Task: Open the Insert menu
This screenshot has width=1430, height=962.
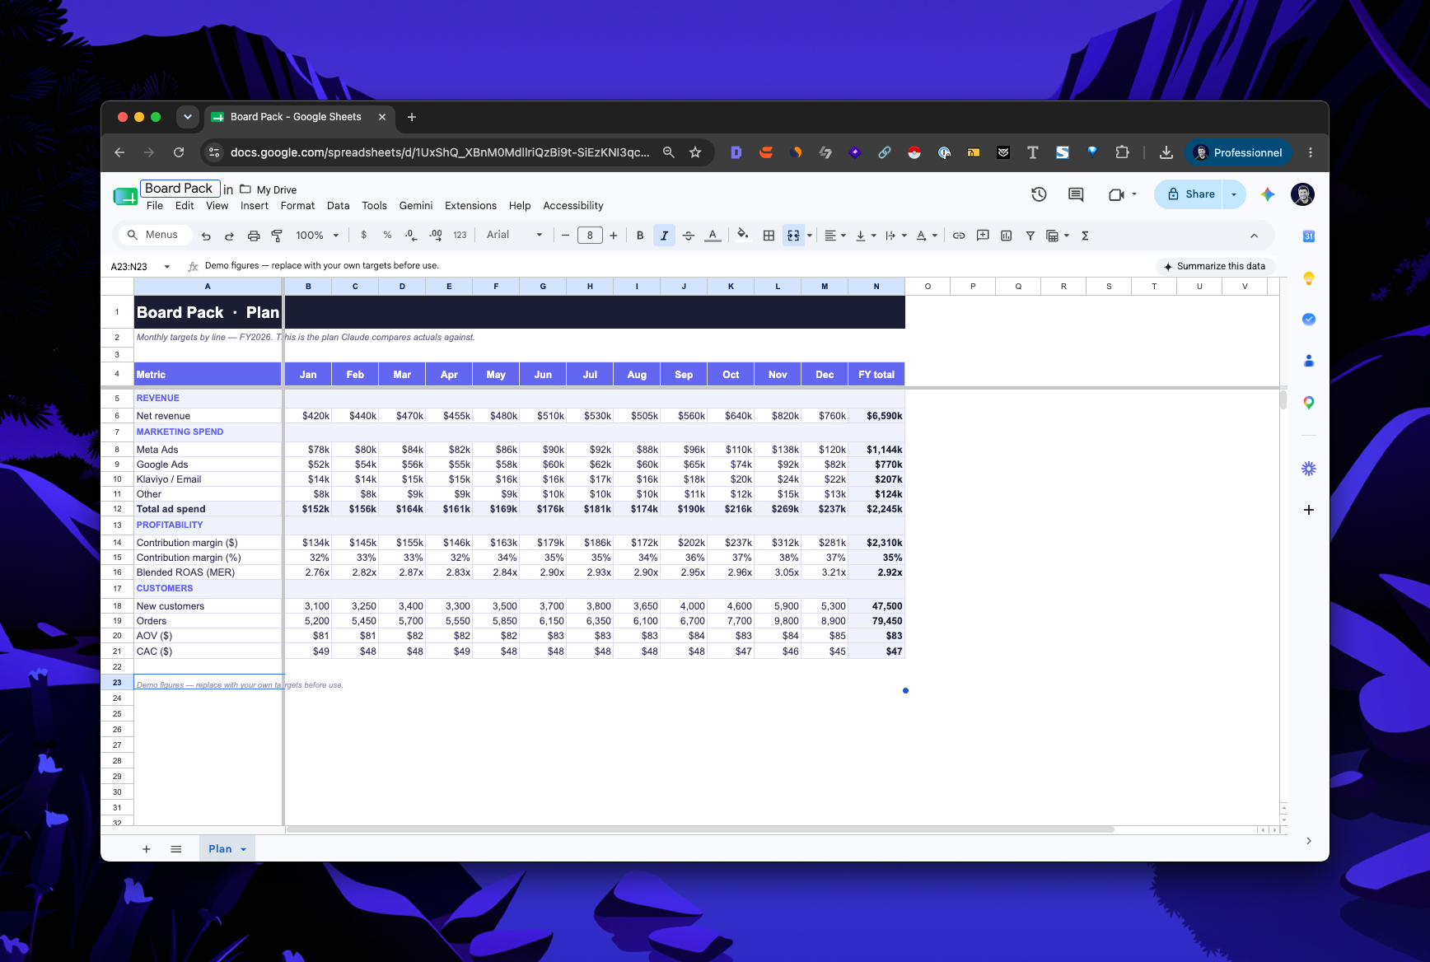Action: [x=255, y=206]
